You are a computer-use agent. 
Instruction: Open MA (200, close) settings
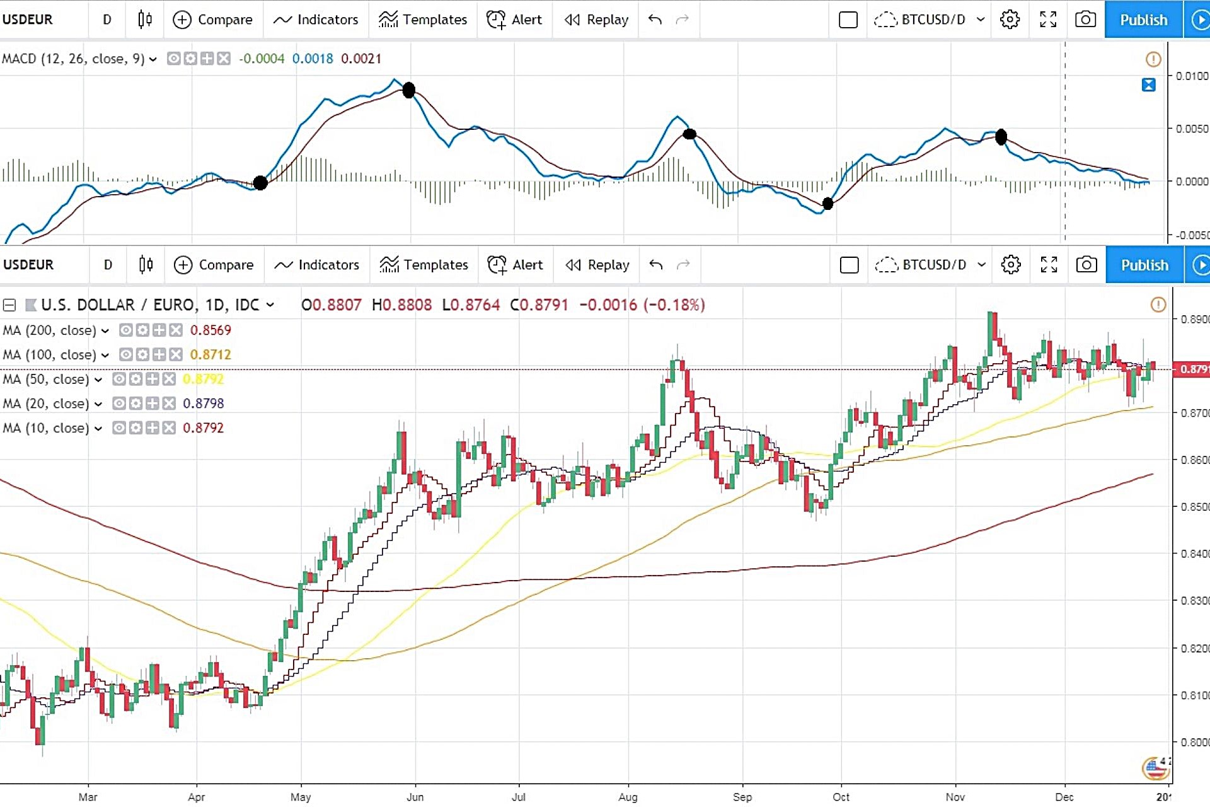(143, 330)
